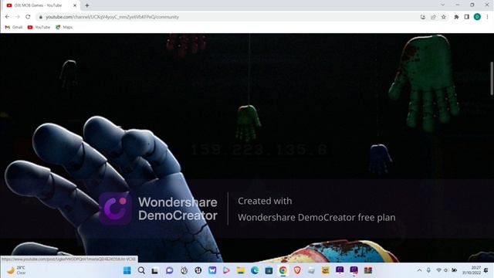The width and height of the screenshot is (494, 278).
Task: Reload the YouTube page
Action: [28, 17]
